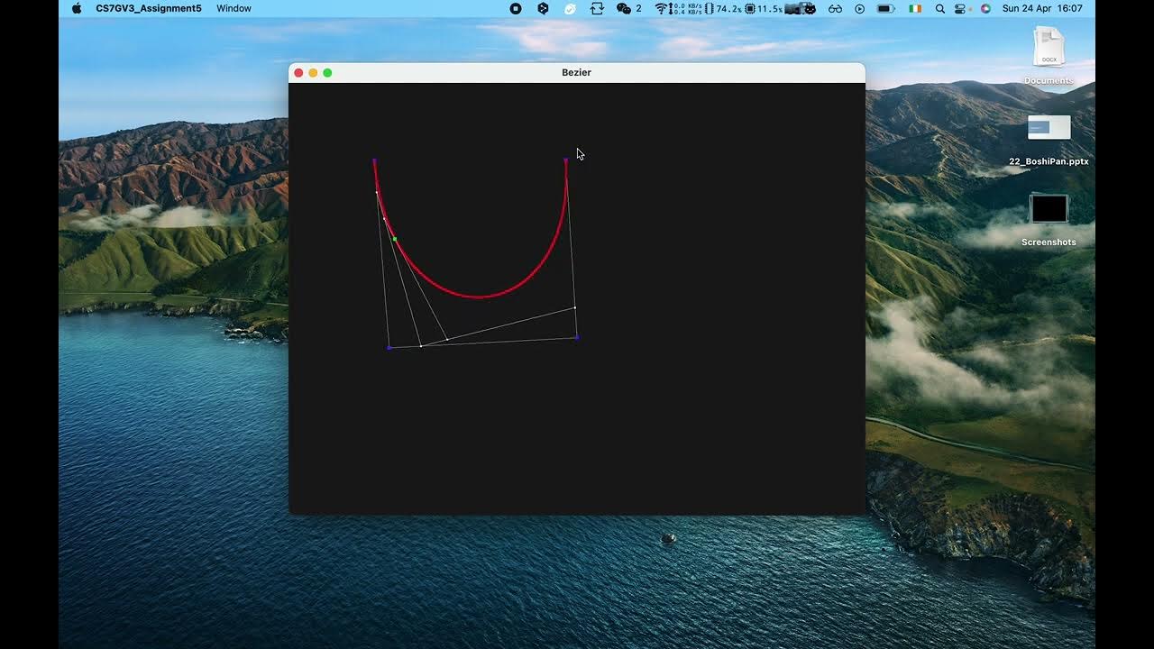Open the Irish flag input source menu

[x=916, y=8]
